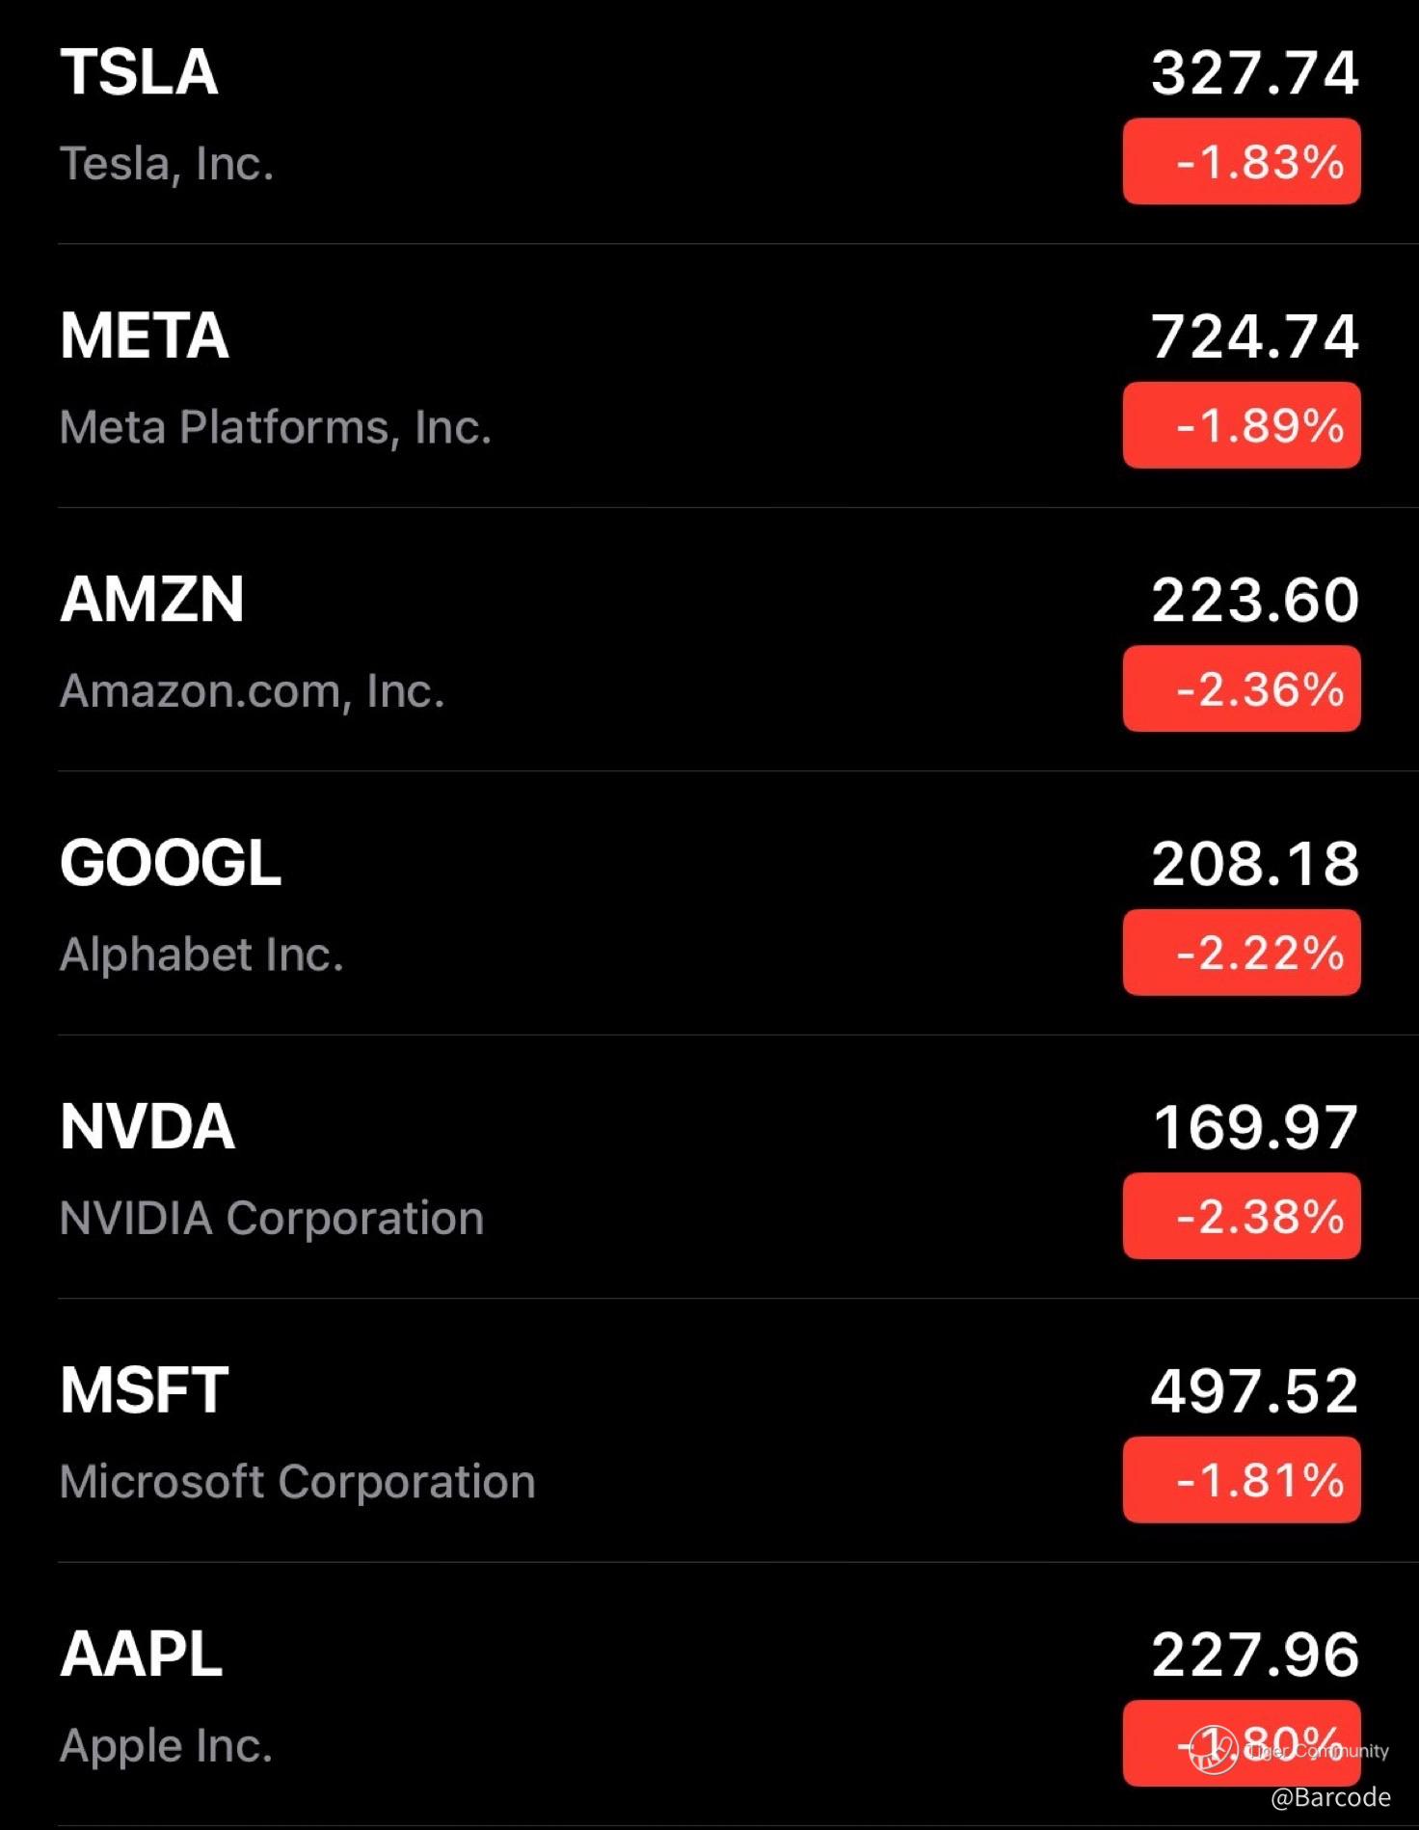1419x1830 pixels.
Task: Open the META ticker symbol
Action: [x=145, y=336]
